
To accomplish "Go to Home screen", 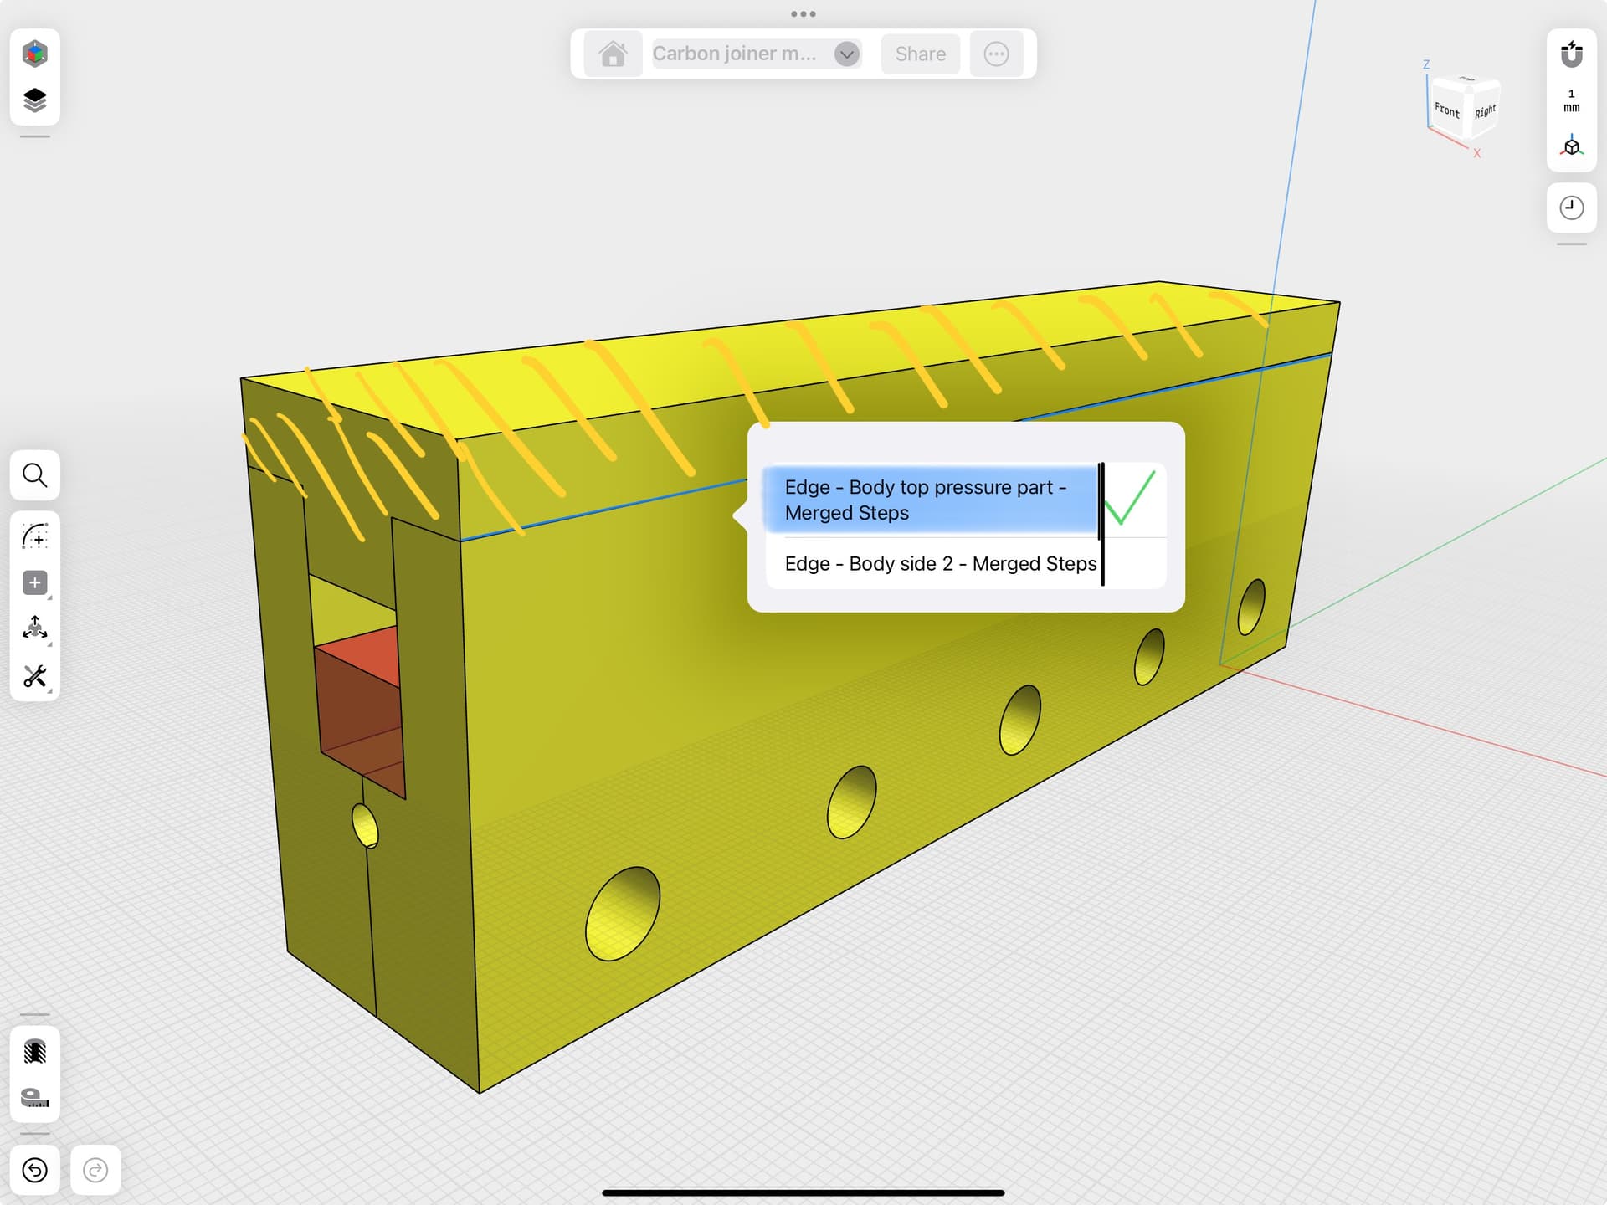I will [x=613, y=54].
